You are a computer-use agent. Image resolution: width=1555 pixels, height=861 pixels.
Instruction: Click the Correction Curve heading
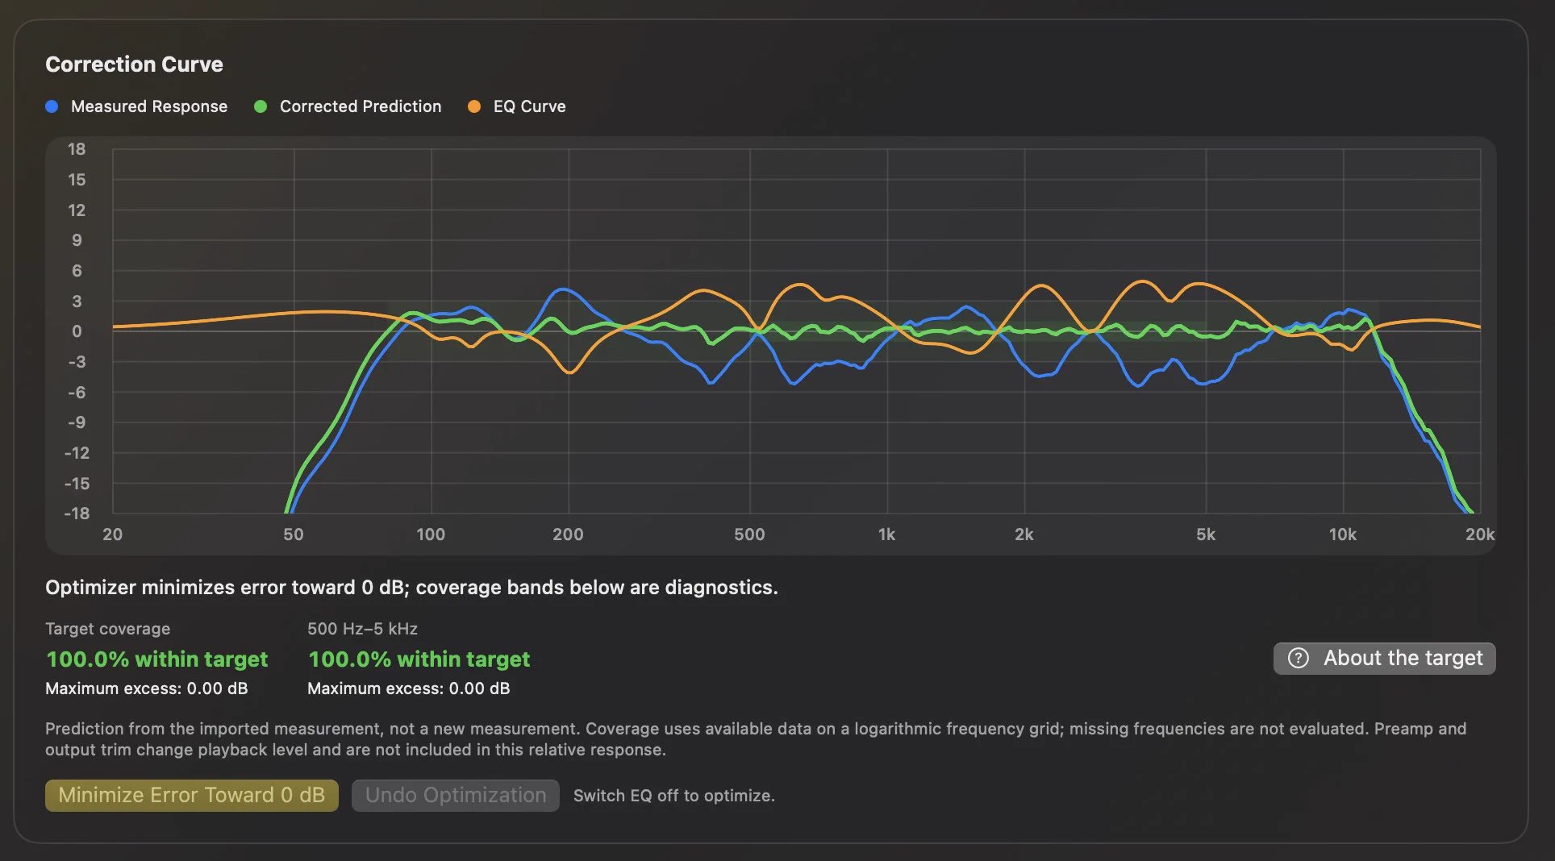click(x=134, y=64)
